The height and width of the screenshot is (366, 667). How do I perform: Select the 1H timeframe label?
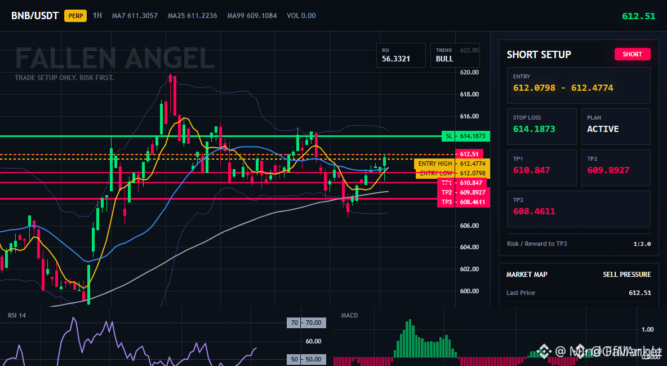pos(97,16)
